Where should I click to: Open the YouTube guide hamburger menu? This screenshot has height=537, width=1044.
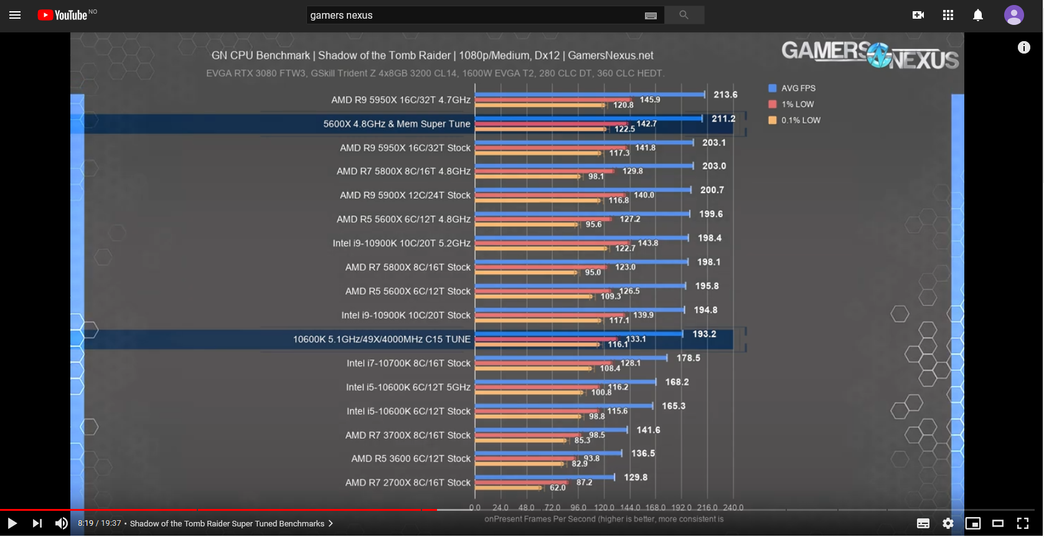(x=15, y=15)
